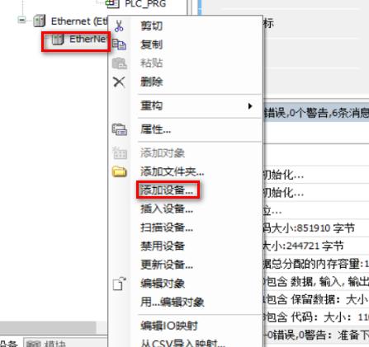Expand the 重构 submenu arrow

click(x=250, y=106)
